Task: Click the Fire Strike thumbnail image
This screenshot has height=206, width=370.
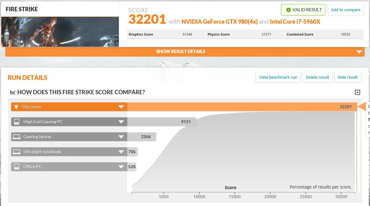Action: [60, 32]
